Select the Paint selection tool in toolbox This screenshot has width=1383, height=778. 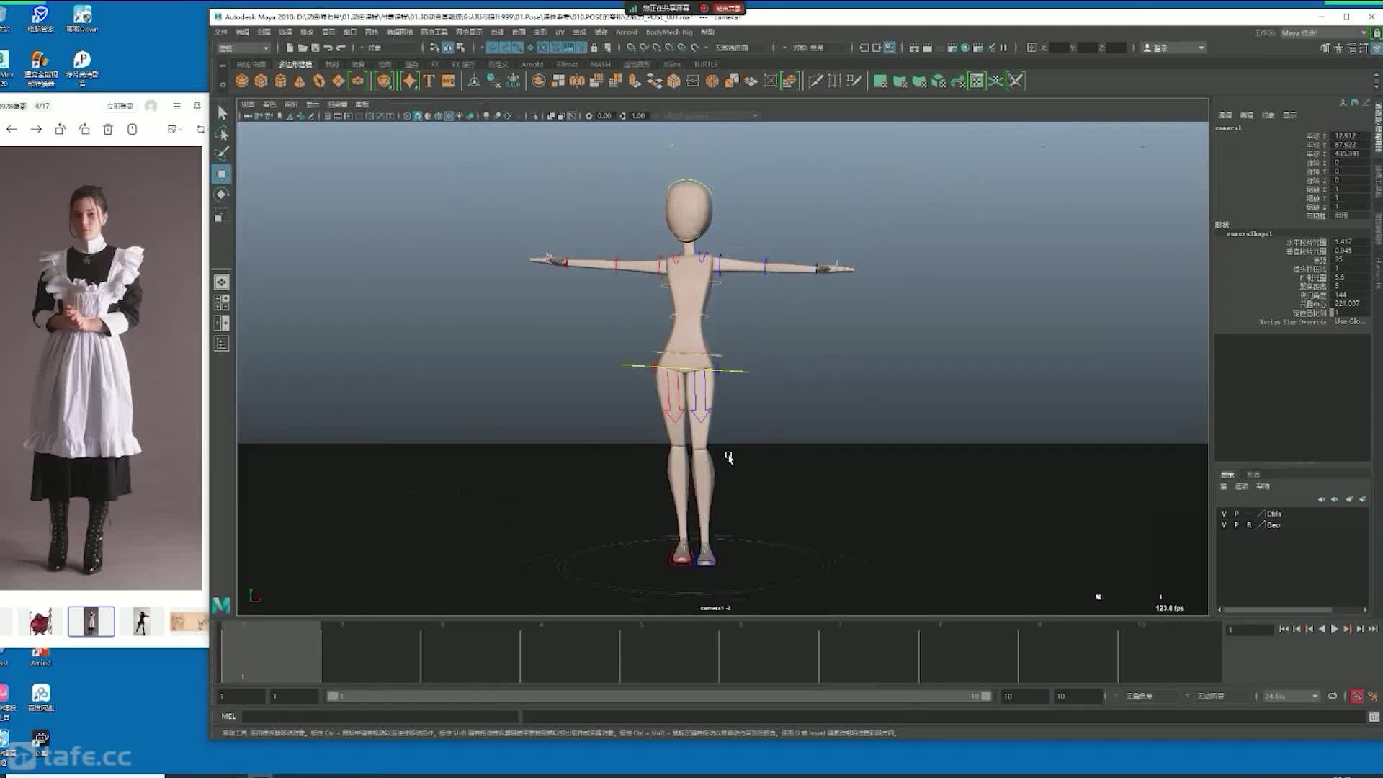[222, 153]
